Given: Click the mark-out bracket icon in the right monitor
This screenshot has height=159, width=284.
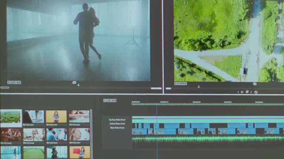Looking at the screenshot, I should 251,92.
